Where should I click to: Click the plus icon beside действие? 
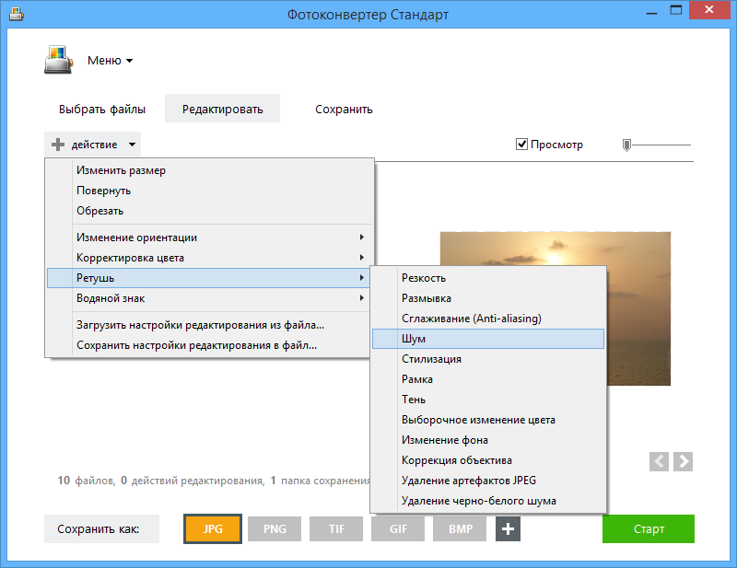58,145
